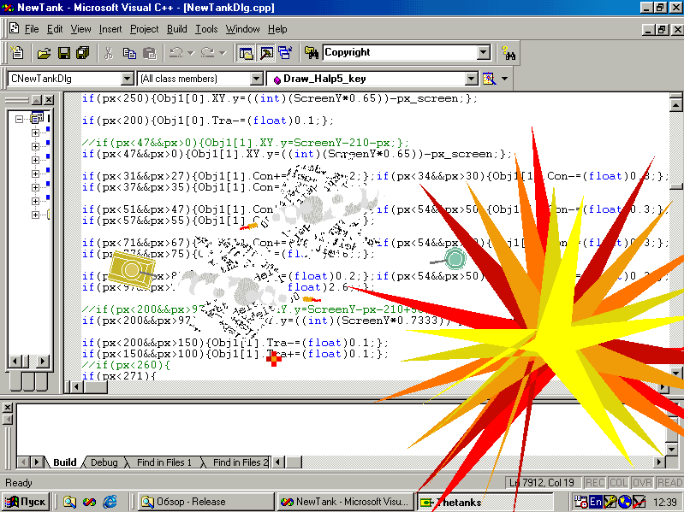Toggle the Window List toolbar button
684x512 pixels.
click(285, 53)
